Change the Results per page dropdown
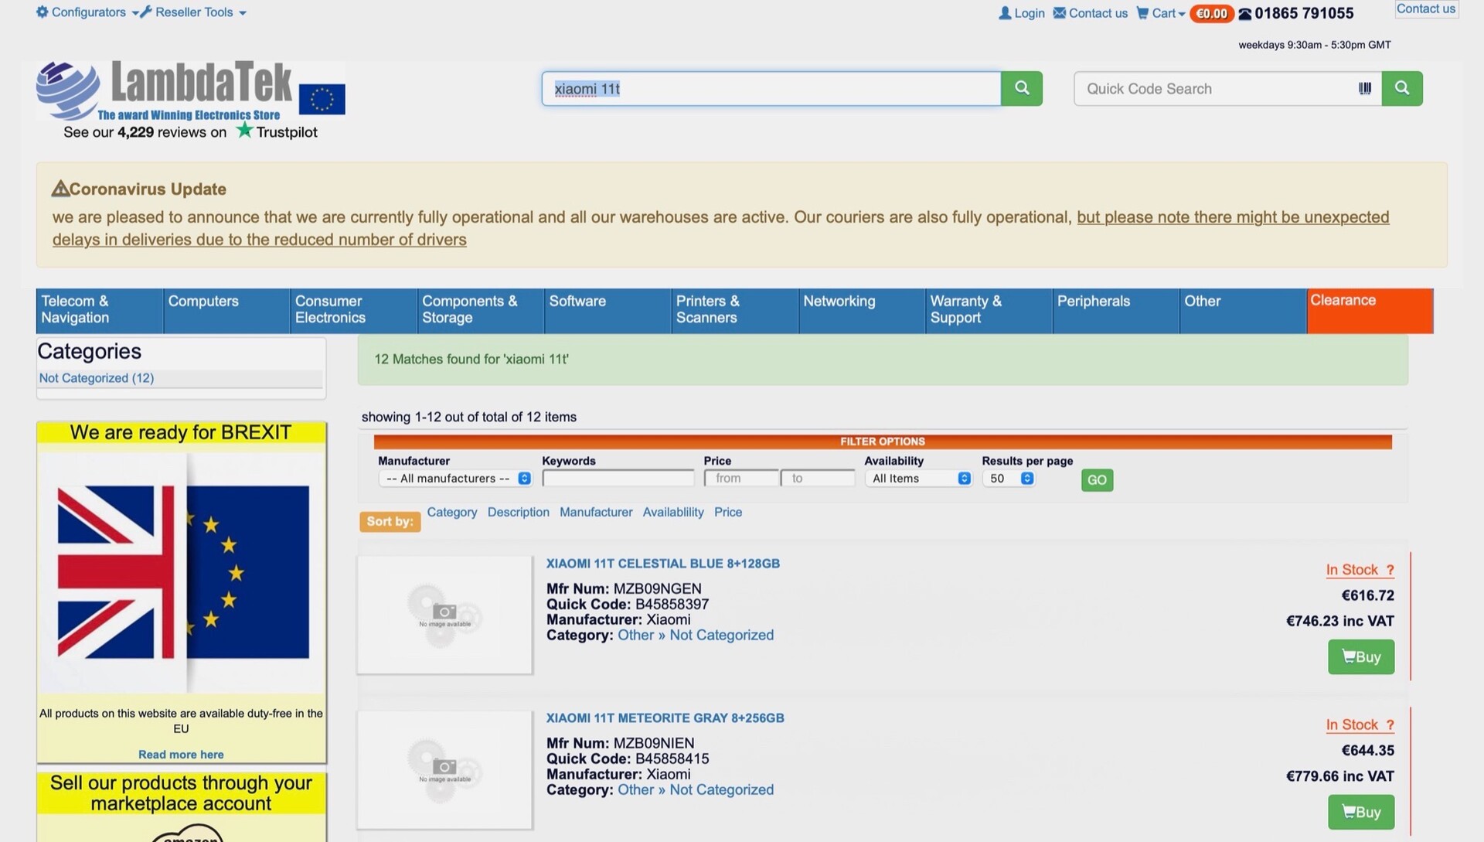The height and width of the screenshot is (842, 1484). [1008, 479]
